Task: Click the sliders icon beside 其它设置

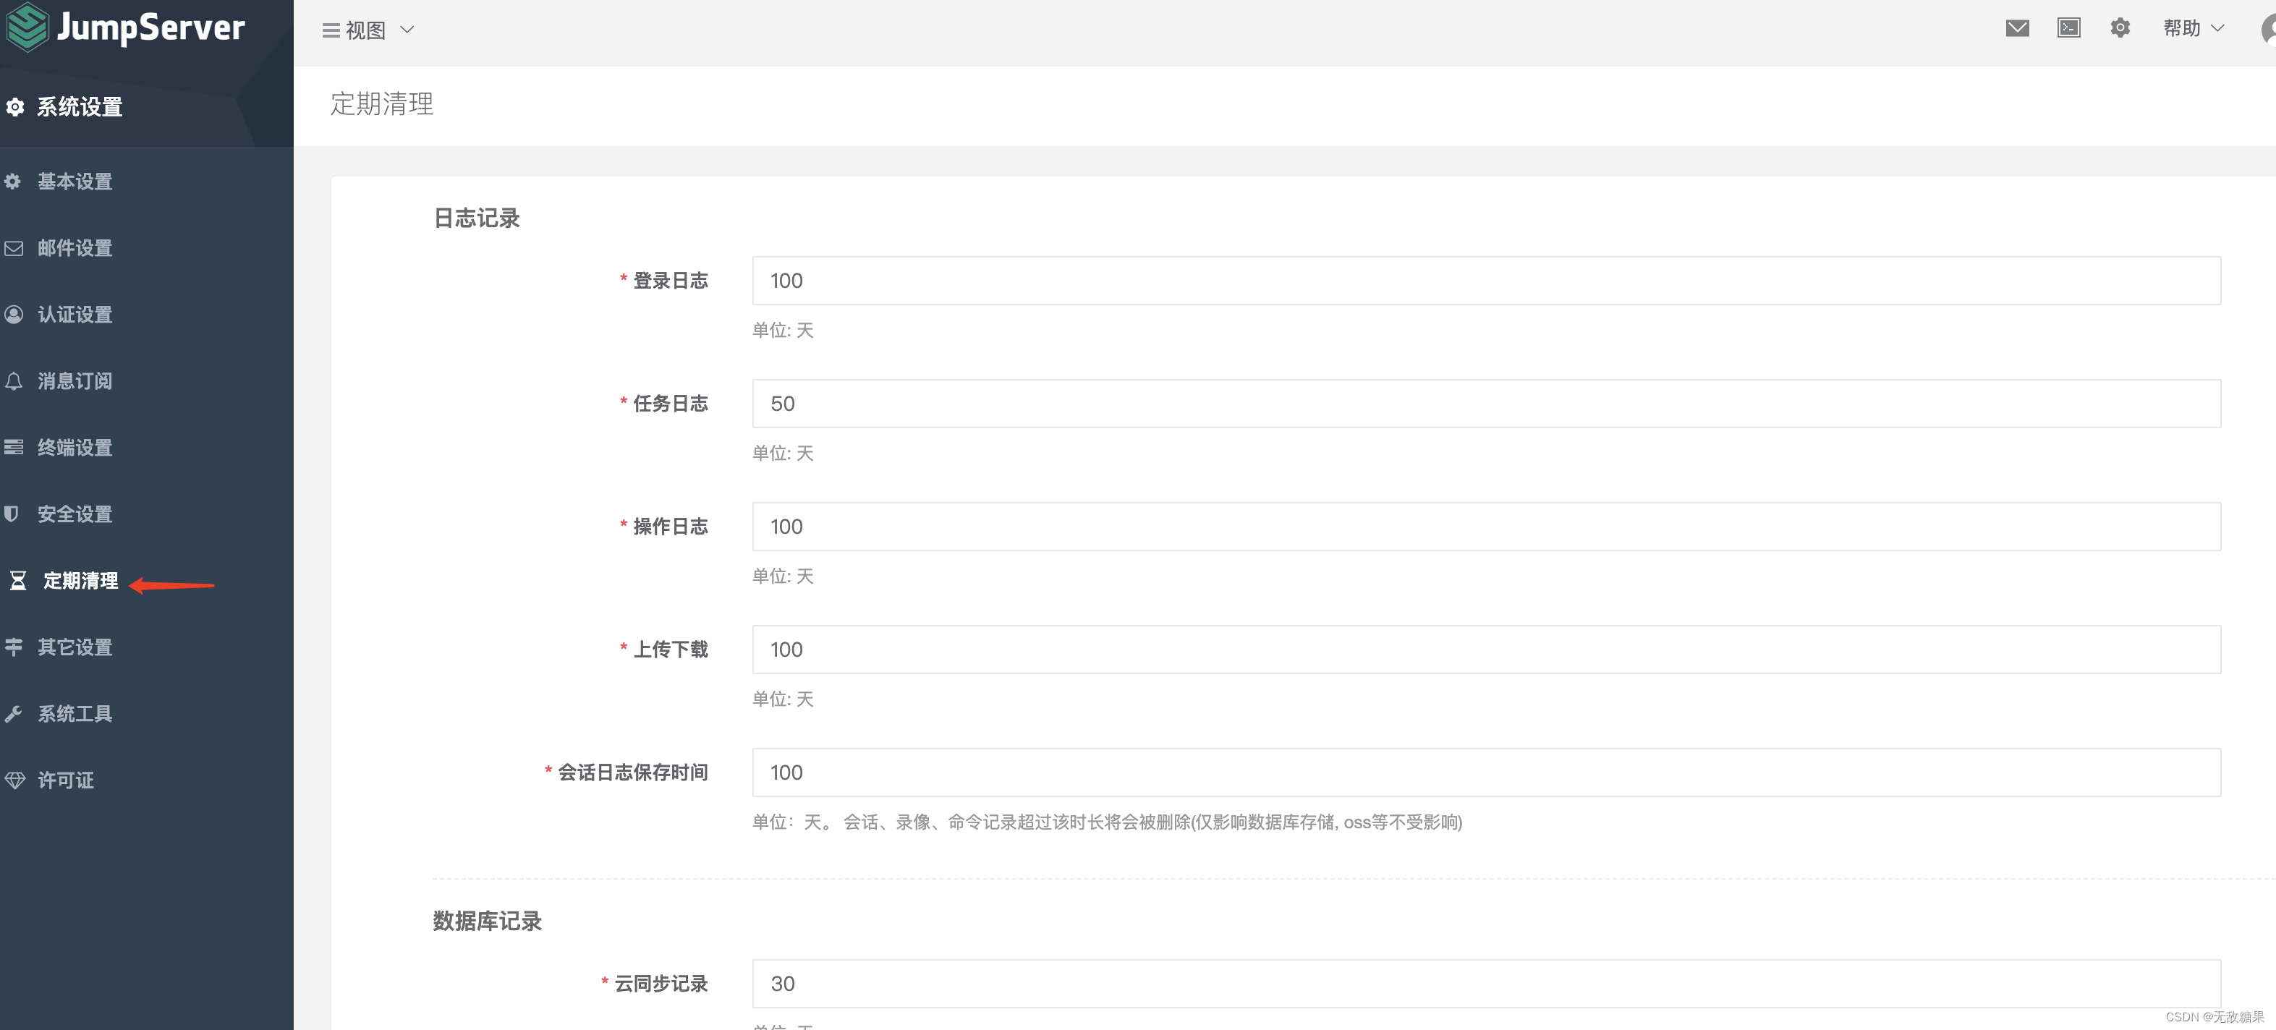Action: tap(13, 647)
